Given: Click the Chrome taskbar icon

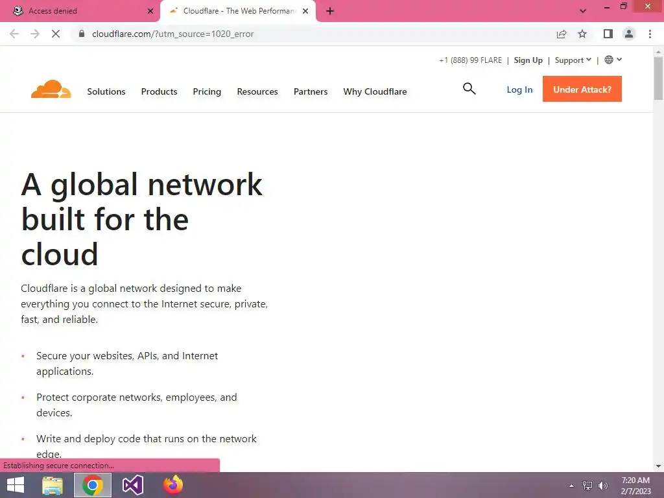Looking at the screenshot, I should tap(93, 485).
